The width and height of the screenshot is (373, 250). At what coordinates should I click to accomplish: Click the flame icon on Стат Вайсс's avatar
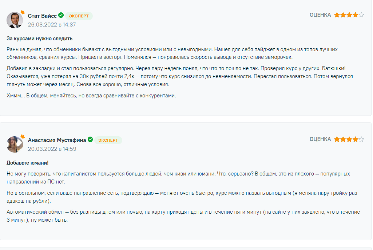pos(22,12)
